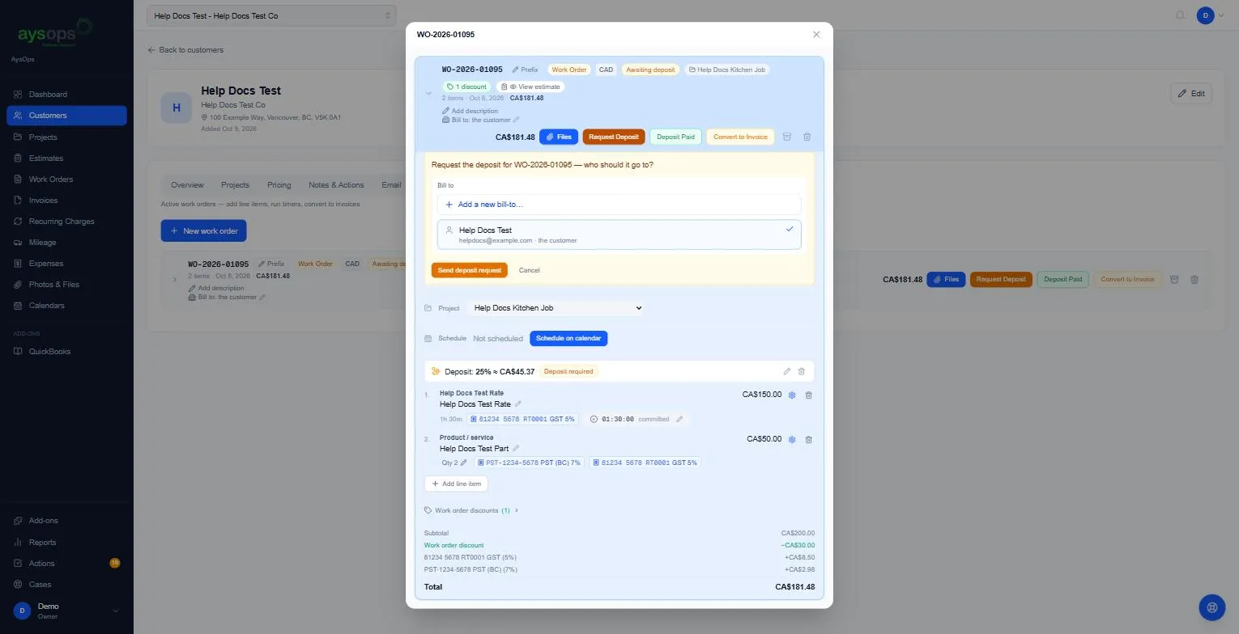Go to Dashboard in the sidebar
This screenshot has width=1239, height=634.
click(66, 95)
